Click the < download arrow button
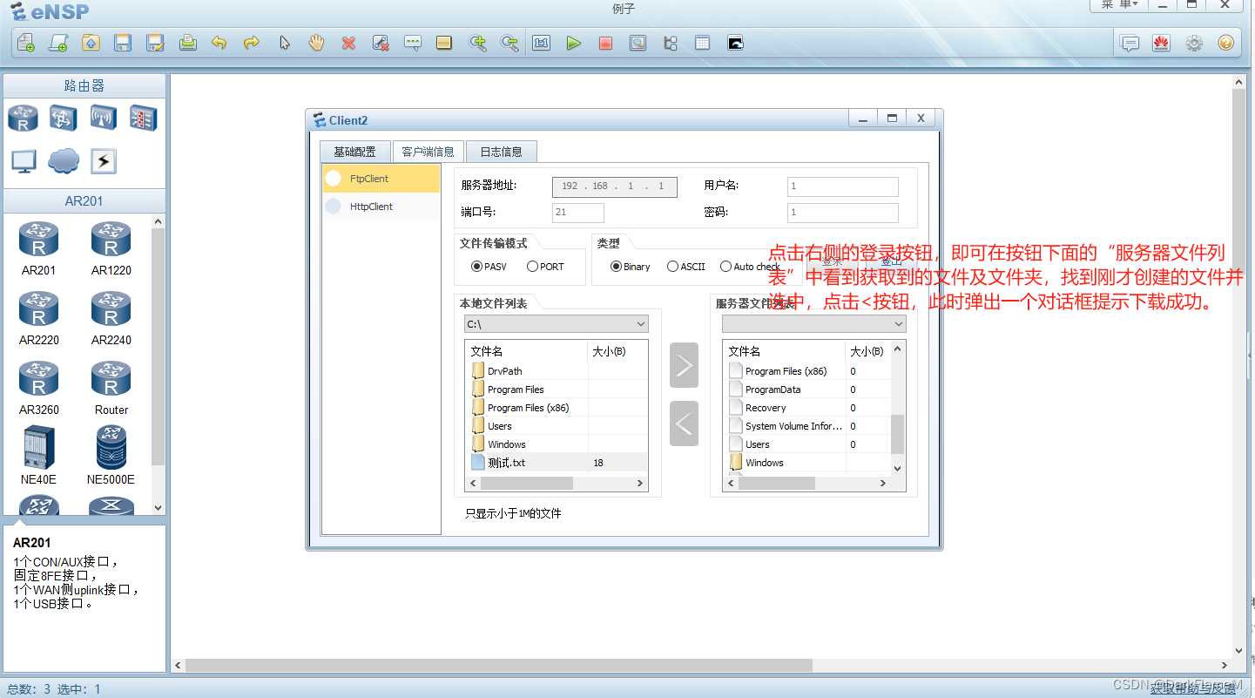 [x=684, y=424]
